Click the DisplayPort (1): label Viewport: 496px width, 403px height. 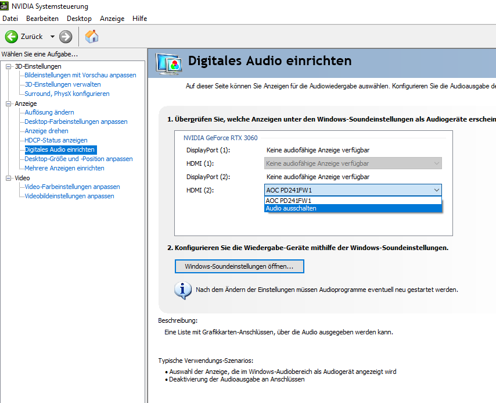point(208,150)
